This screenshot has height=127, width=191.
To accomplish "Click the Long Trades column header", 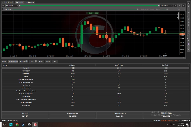I will tap(119, 65).
